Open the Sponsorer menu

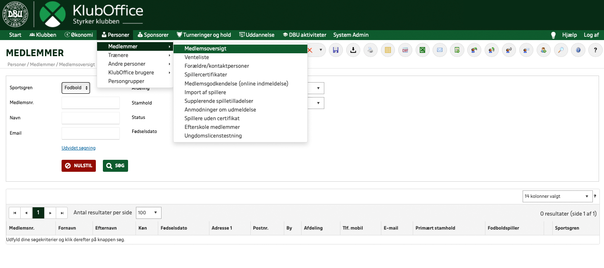tap(153, 35)
